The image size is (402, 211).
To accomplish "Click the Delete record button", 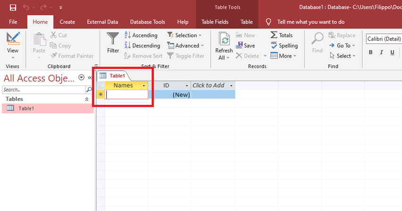I will [x=247, y=56].
